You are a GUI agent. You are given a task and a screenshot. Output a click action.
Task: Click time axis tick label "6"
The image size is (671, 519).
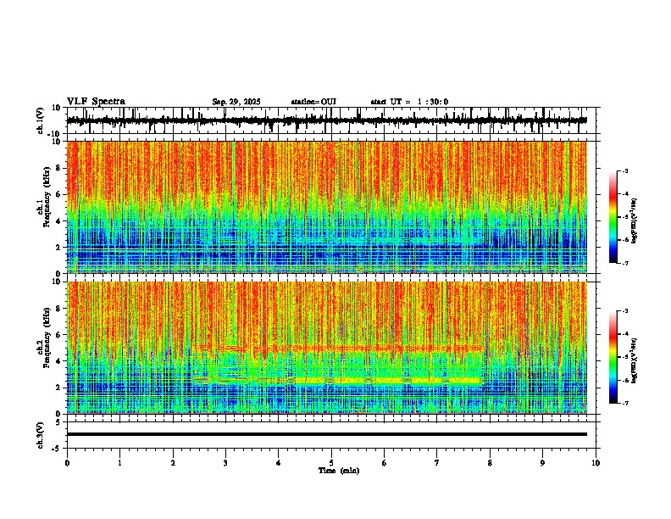385,463
